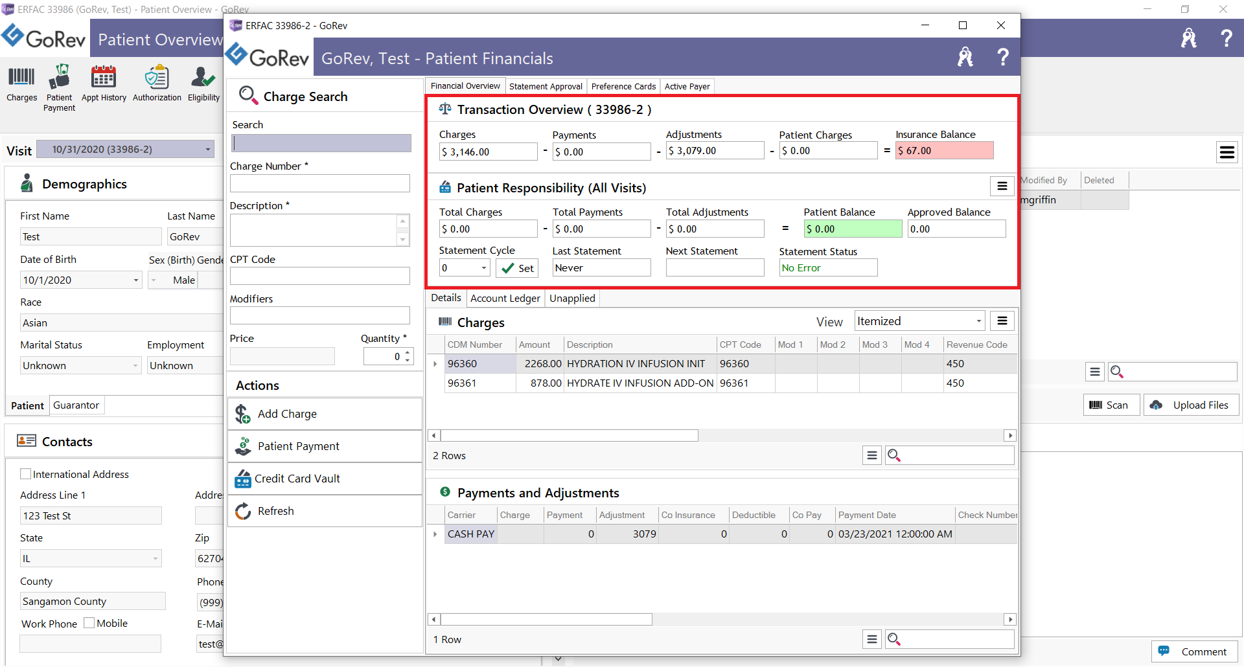The height and width of the screenshot is (667, 1244).
Task: Click magnifier icon above the Upload Files button
Action: (x=1117, y=372)
